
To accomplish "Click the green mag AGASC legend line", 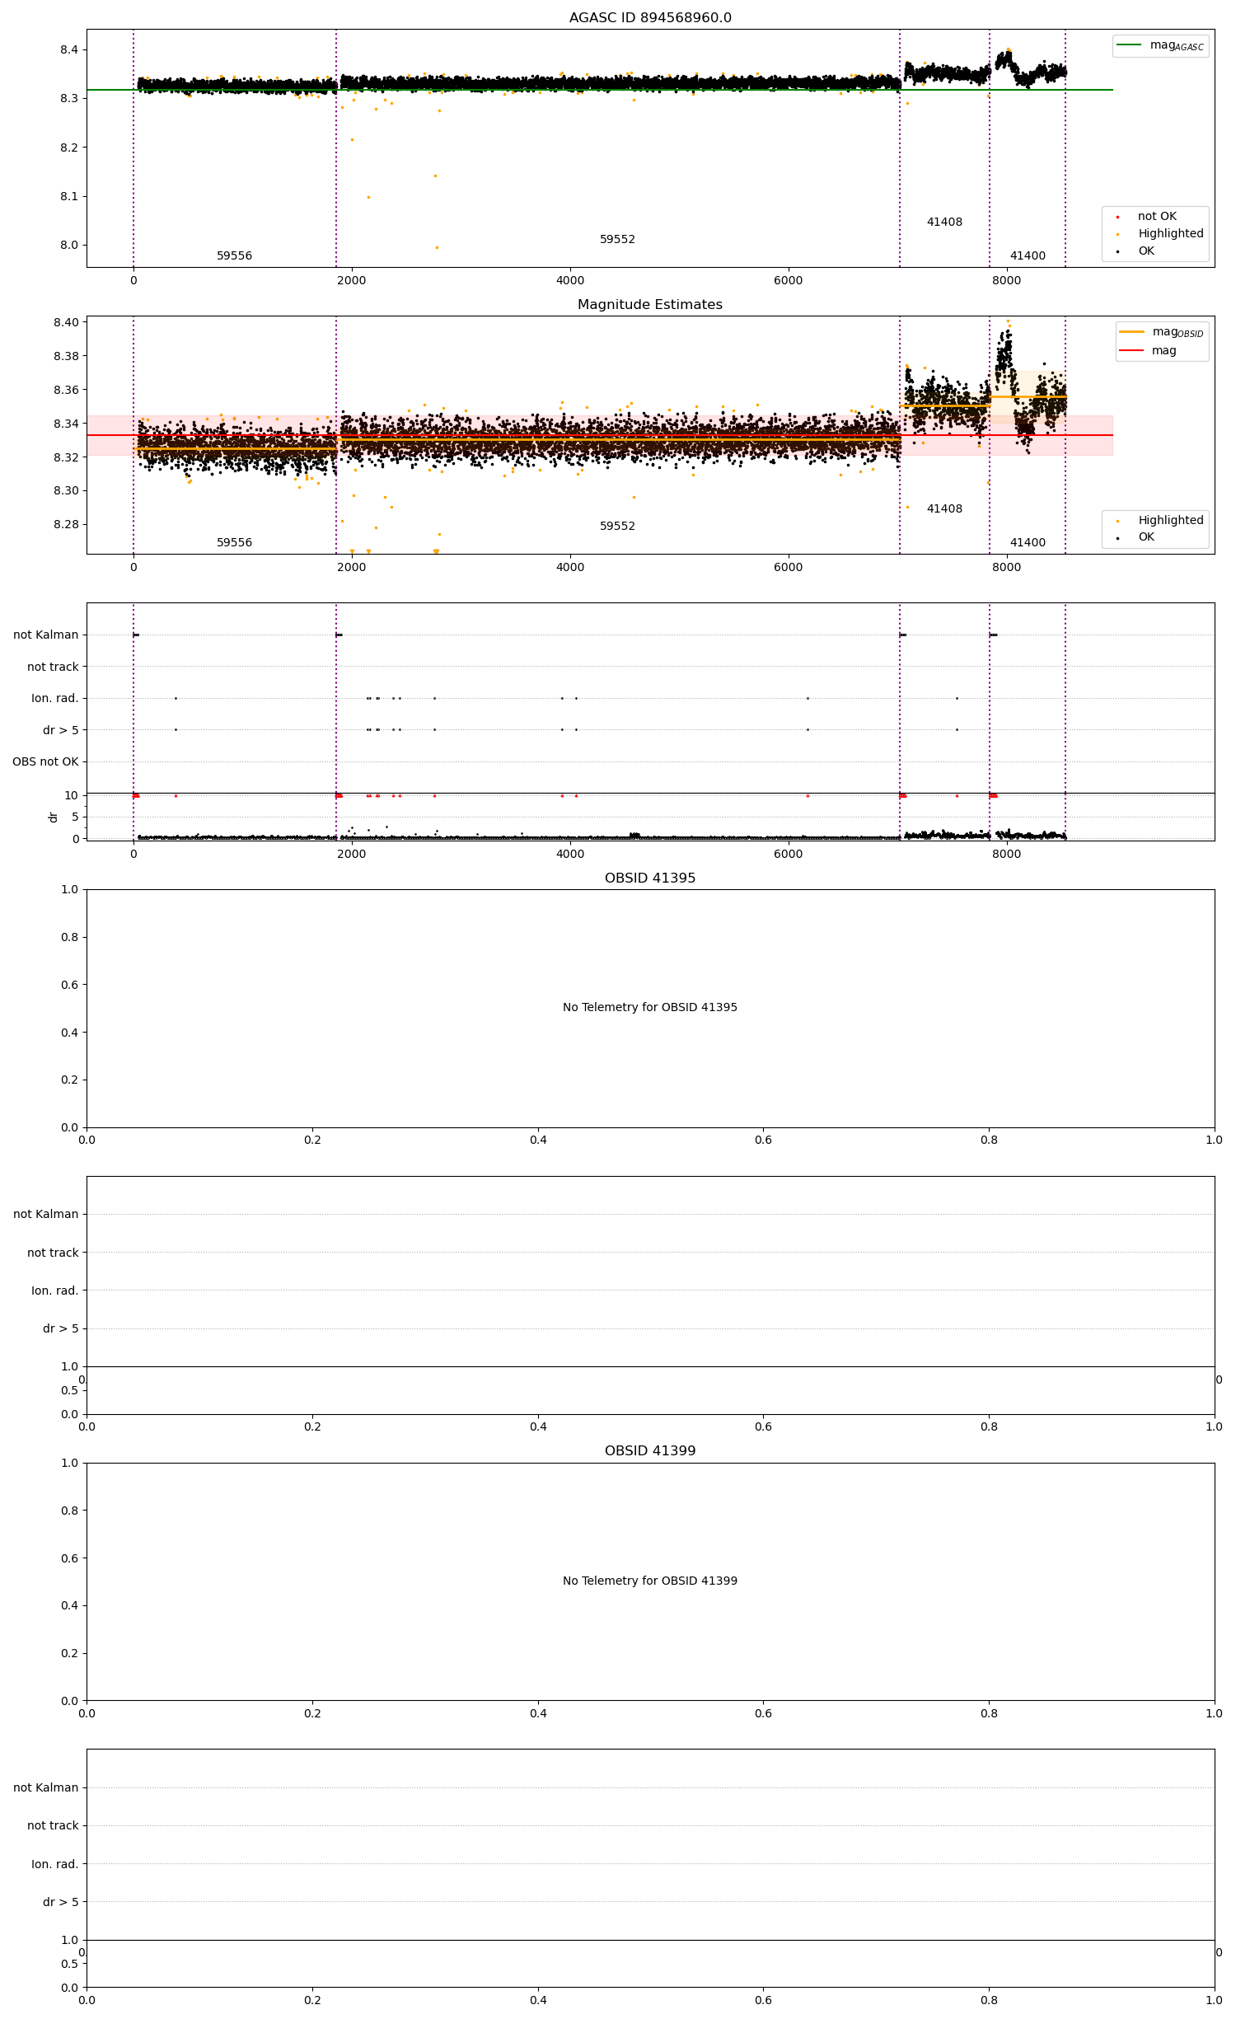I will tap(1129, 45).
